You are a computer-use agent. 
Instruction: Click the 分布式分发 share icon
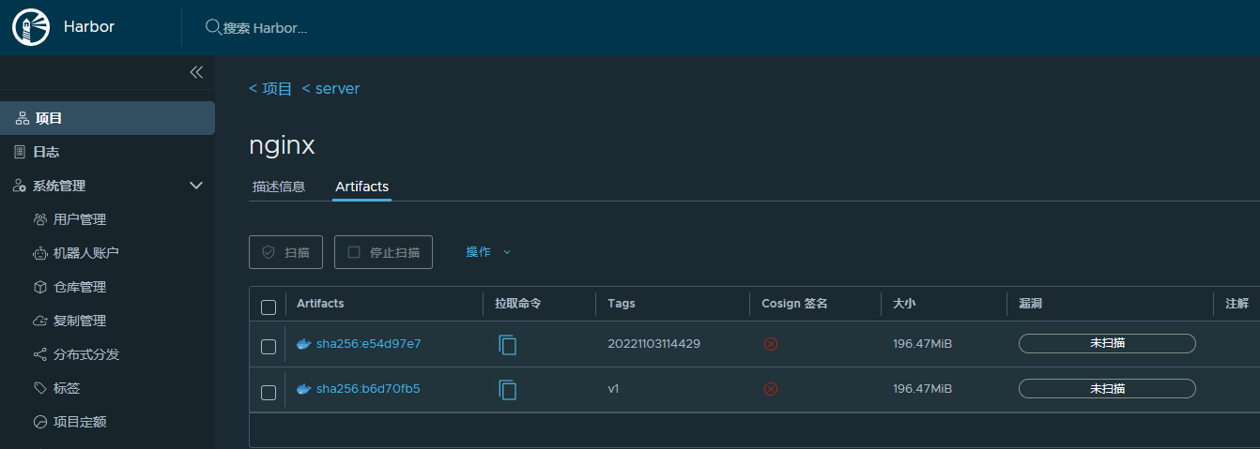40,354
